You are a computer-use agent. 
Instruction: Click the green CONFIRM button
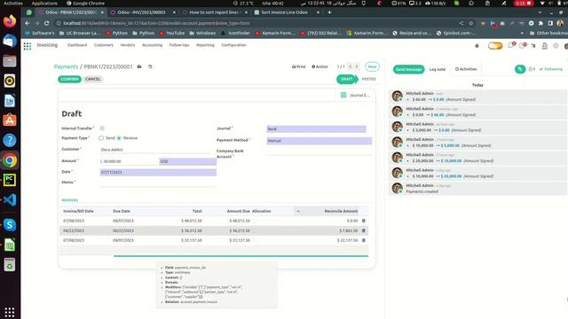[69, 79]
